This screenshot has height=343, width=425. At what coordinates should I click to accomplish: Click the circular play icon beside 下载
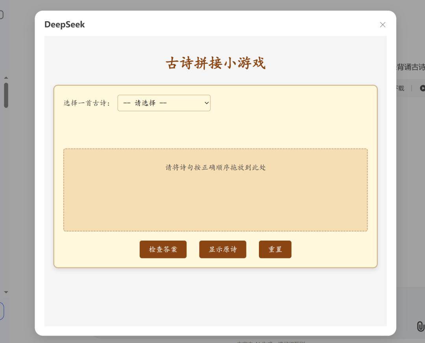click(x=422, y=88)
